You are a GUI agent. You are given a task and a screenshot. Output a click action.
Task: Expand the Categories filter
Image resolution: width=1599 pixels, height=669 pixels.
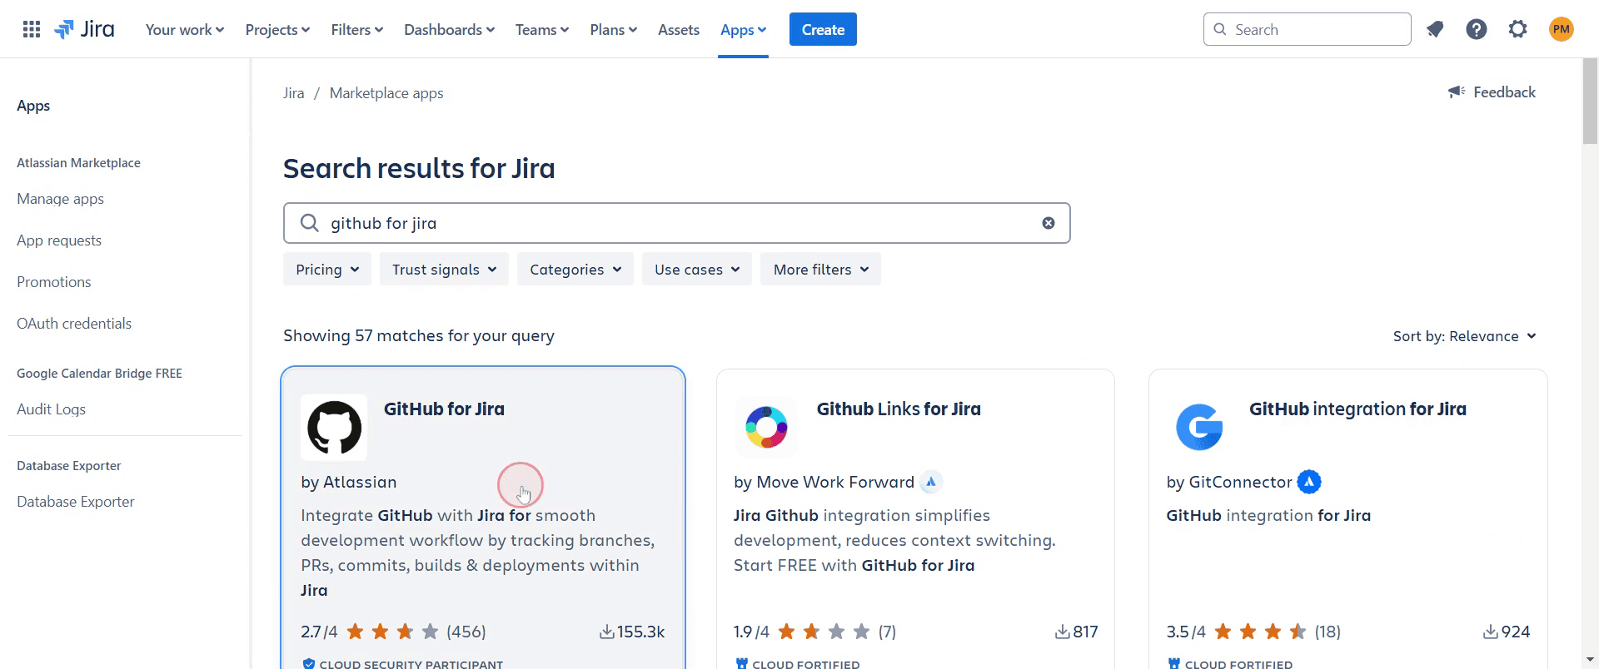[575, 270]
